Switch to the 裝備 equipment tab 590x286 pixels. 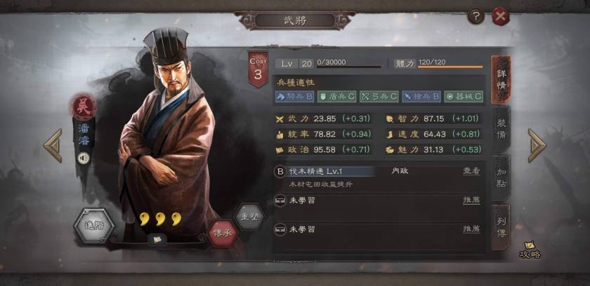click(501, 129)
